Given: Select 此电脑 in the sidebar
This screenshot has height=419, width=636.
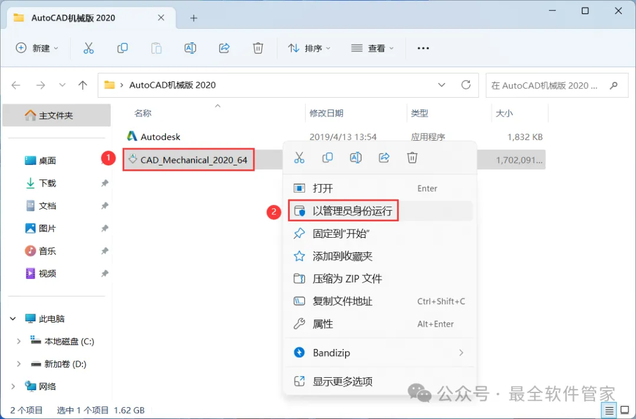Looking at the screenshot, I should [x=45, y=319].
